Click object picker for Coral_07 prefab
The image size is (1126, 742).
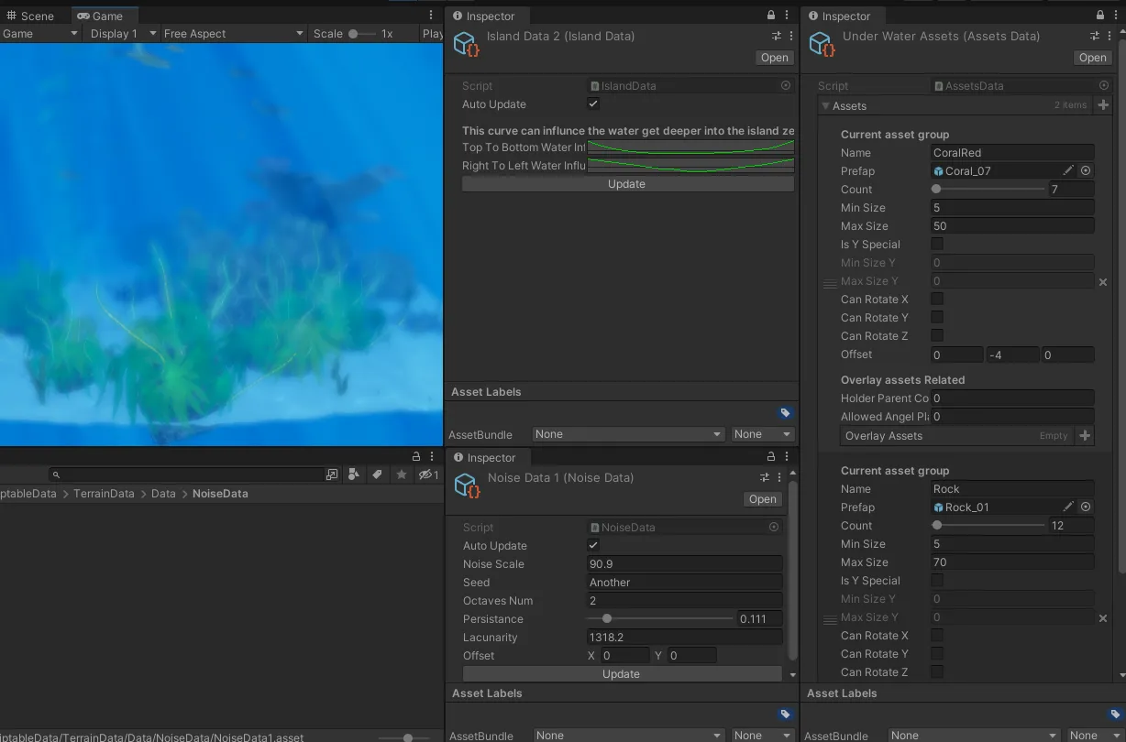coord(1086,171)
